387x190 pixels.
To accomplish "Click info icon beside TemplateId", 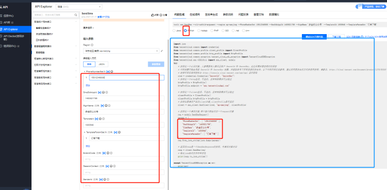I will 103,119.
